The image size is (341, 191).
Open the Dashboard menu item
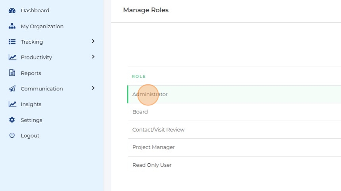point(35,11)
